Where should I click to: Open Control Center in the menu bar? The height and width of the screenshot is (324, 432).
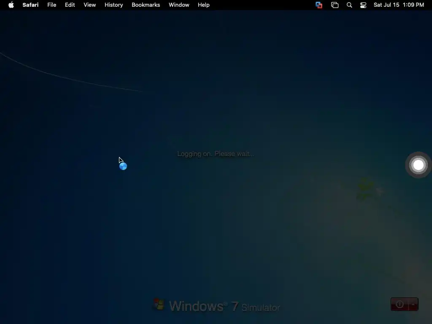(363, 5)
